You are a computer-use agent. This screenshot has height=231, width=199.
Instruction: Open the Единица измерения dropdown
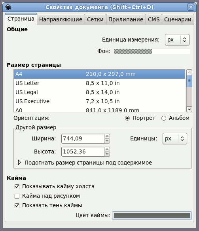coord(177,40)
